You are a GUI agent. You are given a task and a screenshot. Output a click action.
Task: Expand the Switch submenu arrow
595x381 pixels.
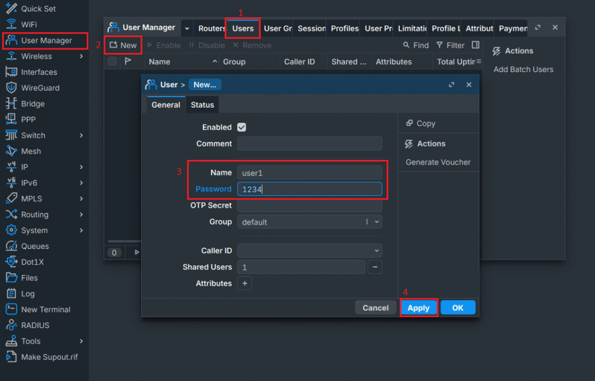pos(81,135)
